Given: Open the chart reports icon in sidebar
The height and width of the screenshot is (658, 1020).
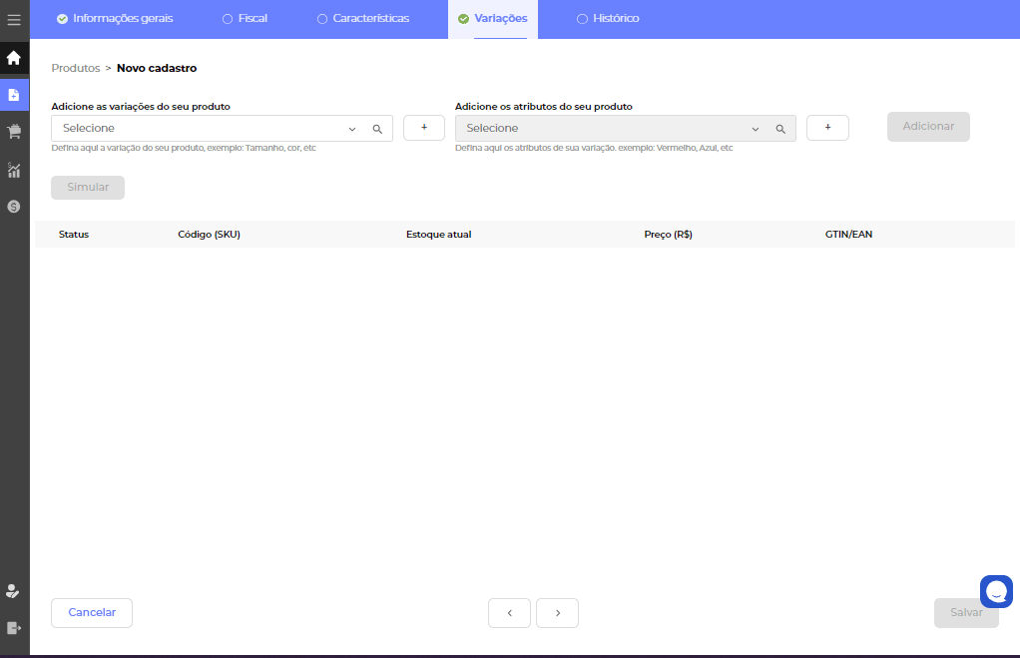Looking at the screenshot, I should coord(14,170).
